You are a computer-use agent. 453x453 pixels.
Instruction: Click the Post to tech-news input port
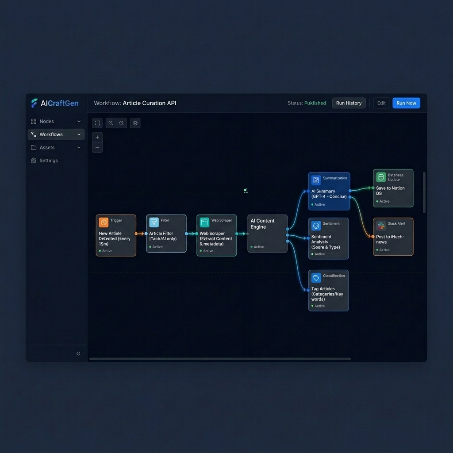373,236
